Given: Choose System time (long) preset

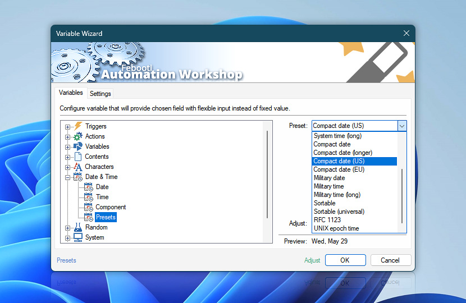Looking at the screenshot, I should (x=355, y=136).
